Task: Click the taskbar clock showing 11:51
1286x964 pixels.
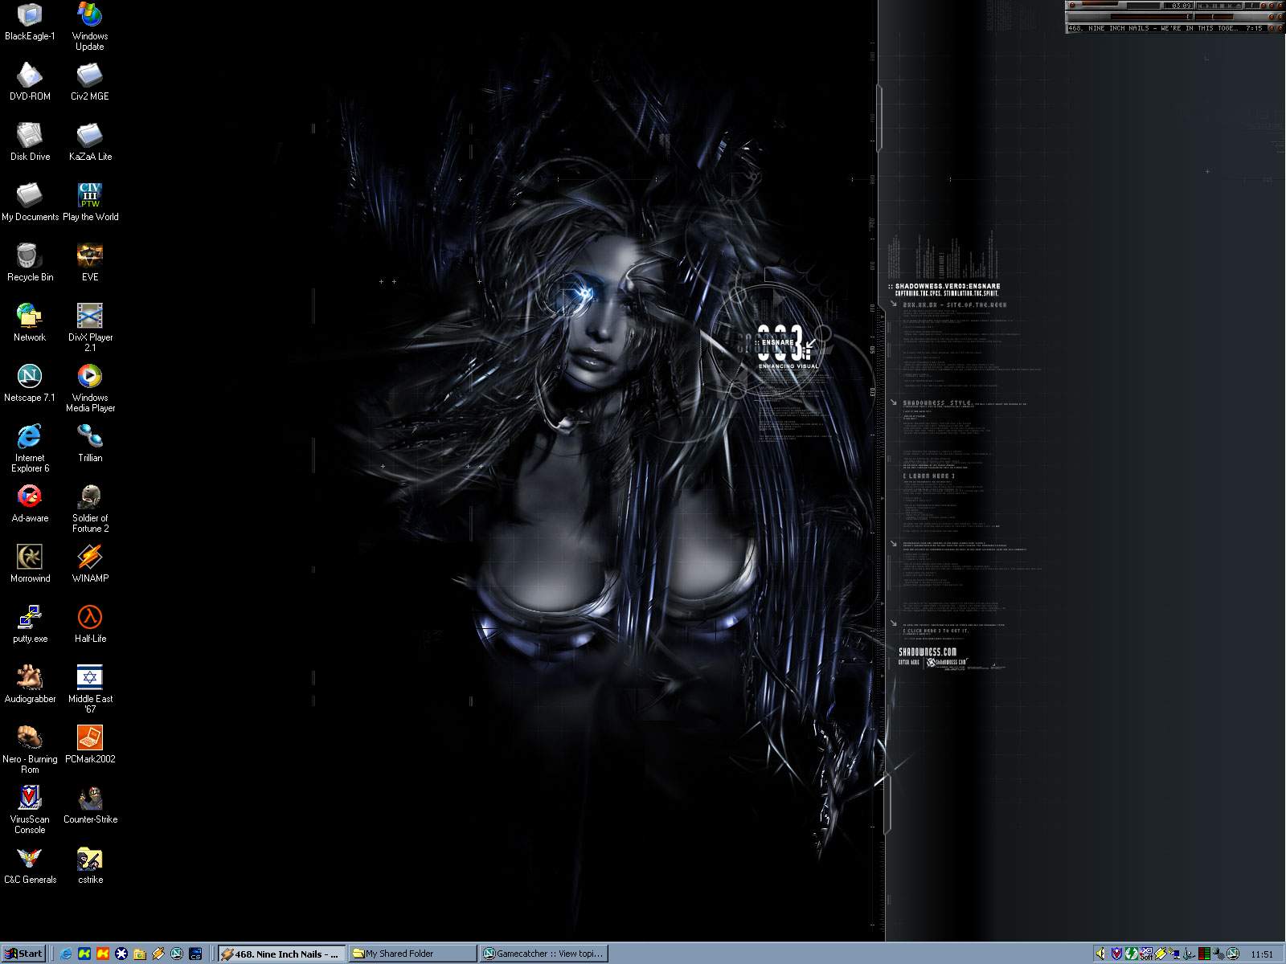Action: pos(1261,954)
